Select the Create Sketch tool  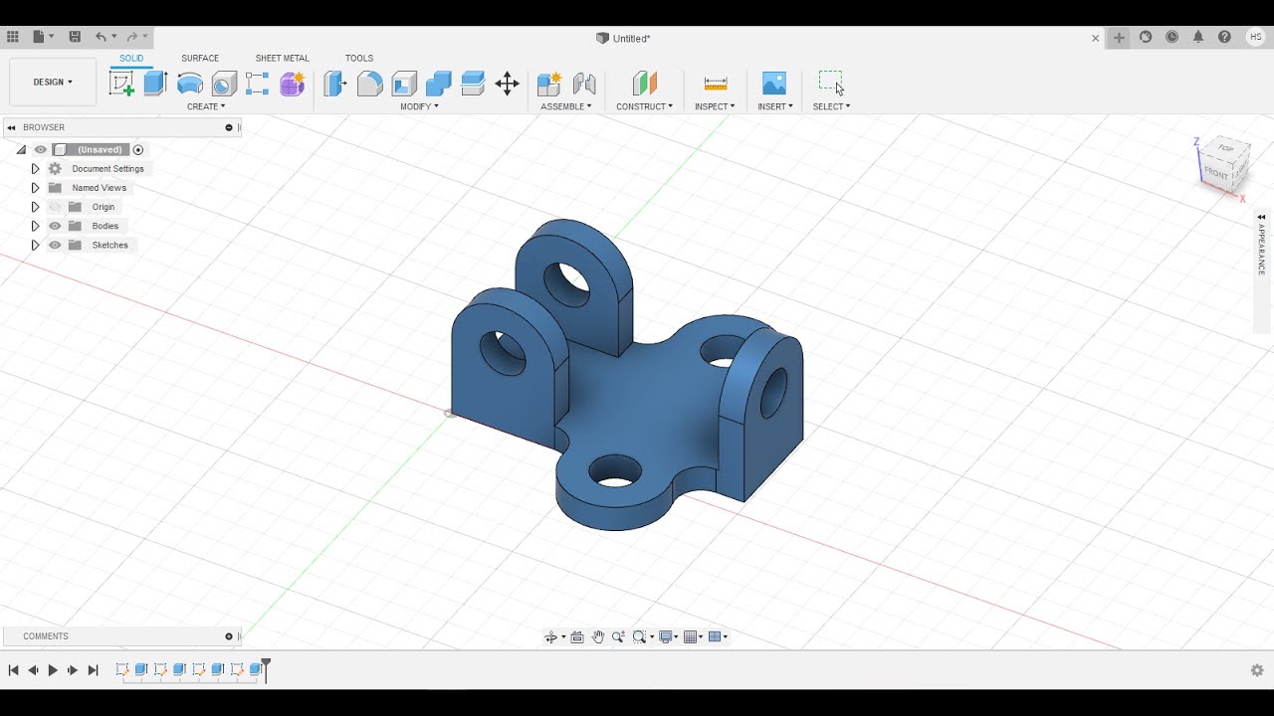tap(121, 84)
